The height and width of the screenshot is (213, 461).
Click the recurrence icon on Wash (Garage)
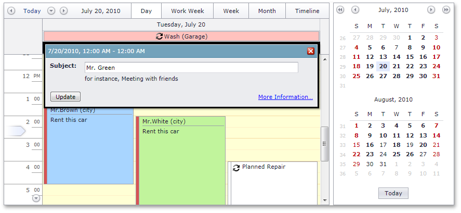pyautogui.click(x=159, y=36)
